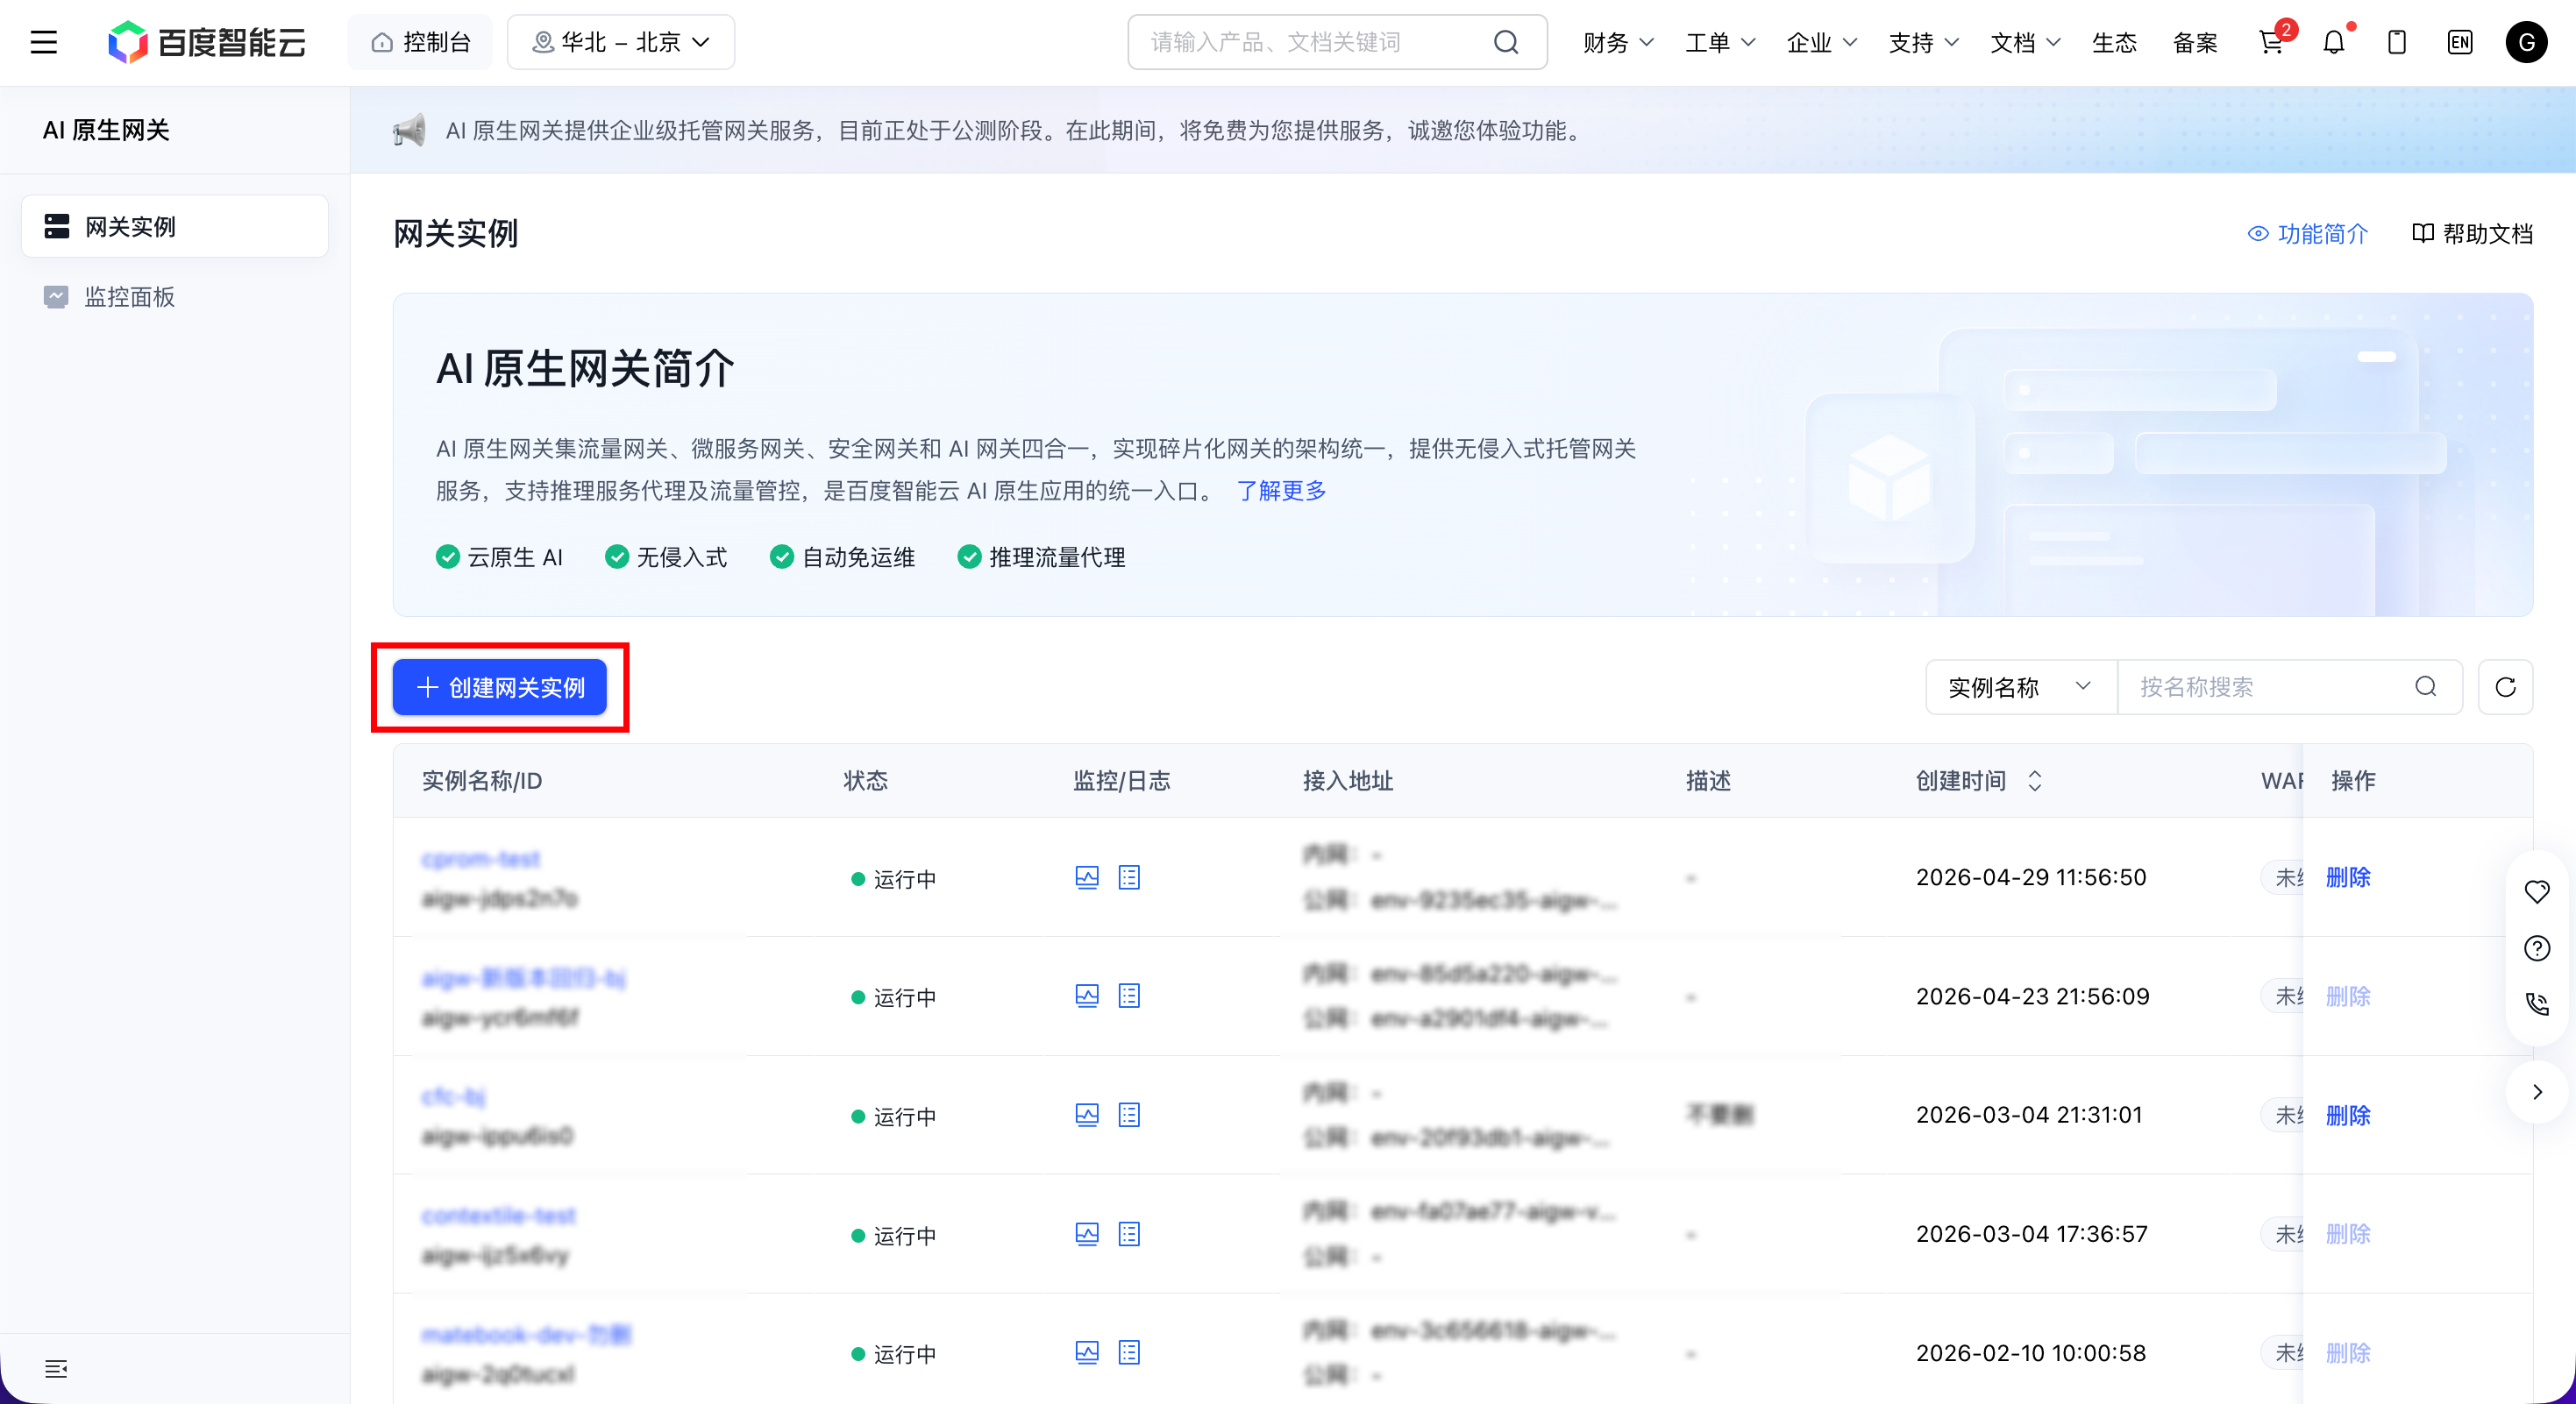The width and height of the screenshot is (2576, 1404).
Task: Open the 帮助文档 link
Action: [x=2472, y=234]
